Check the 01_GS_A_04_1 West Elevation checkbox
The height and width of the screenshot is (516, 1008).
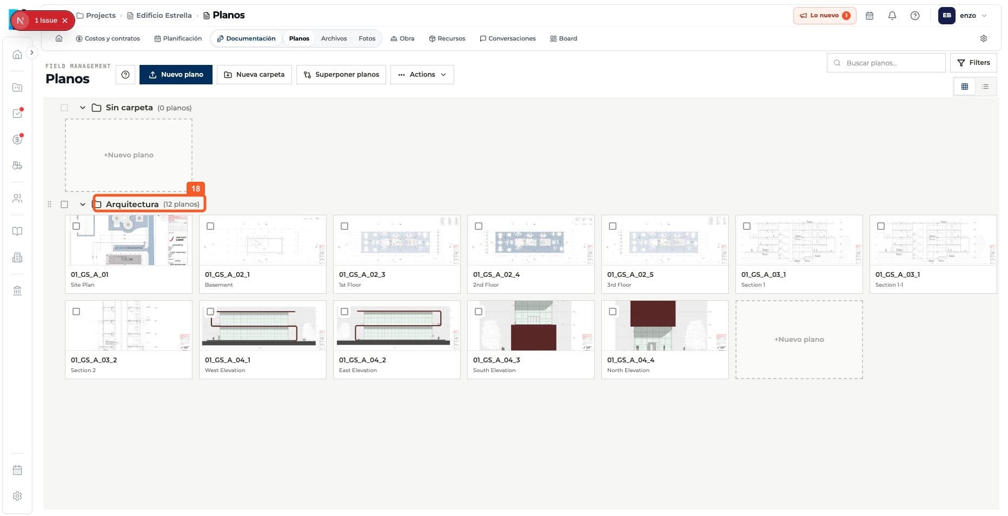pos(210,312)
